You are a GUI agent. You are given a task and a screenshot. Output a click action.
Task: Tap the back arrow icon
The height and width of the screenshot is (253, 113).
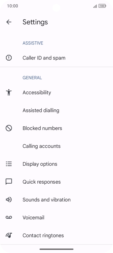click(x=9, y=22)
